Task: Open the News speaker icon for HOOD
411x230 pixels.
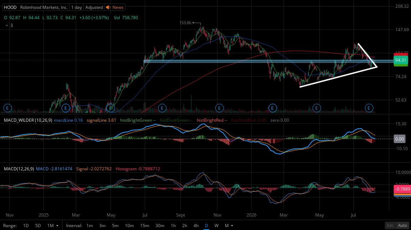Action: click(108, 7)
